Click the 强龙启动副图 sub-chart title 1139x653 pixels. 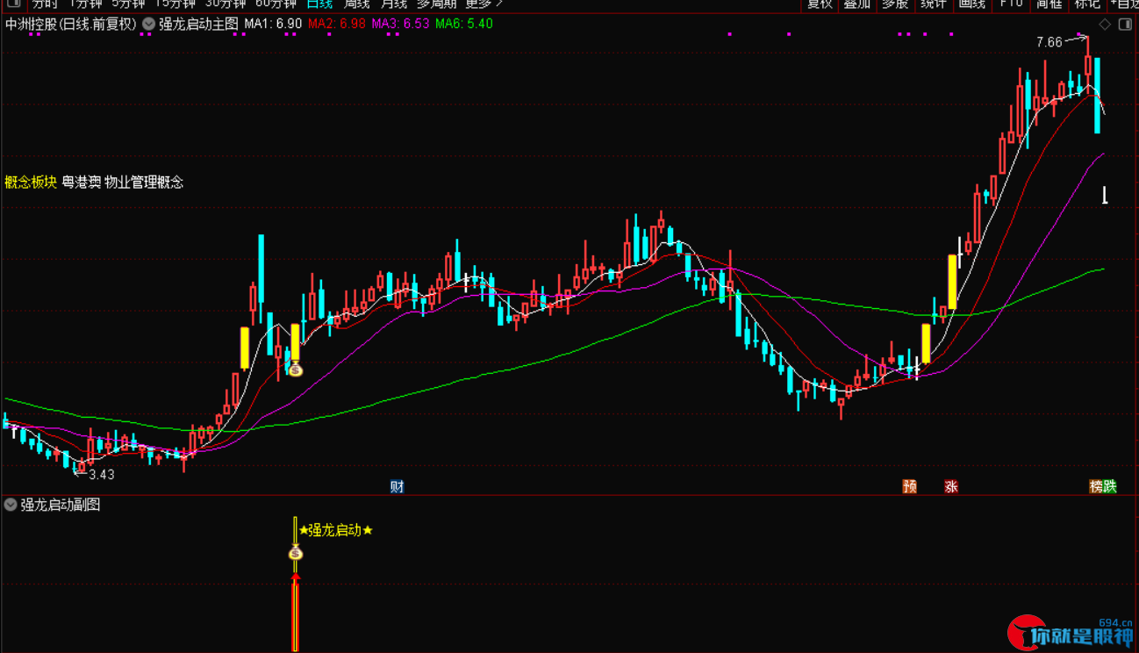(x=61, y=505)
